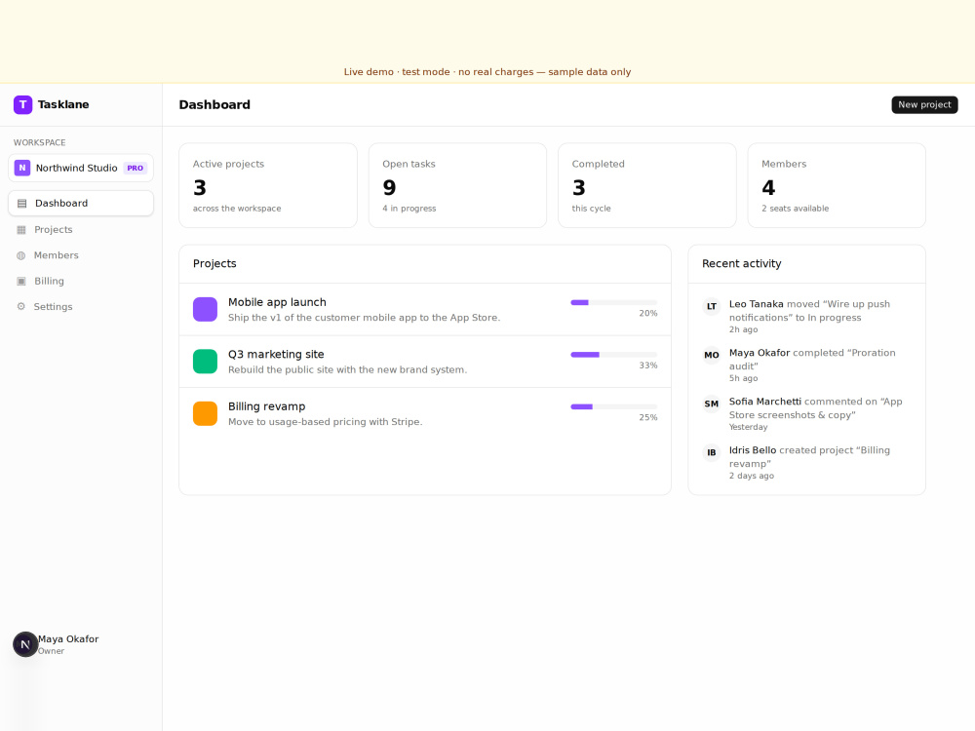Click the IB avatar for Idris Bello
This screenshot has width=975, height=731.
712,452
